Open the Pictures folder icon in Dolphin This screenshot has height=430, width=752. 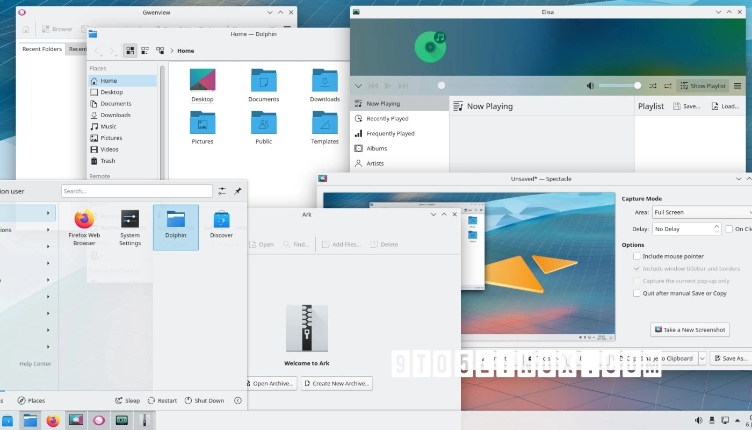pyautogui.click(x=203, y=127)
